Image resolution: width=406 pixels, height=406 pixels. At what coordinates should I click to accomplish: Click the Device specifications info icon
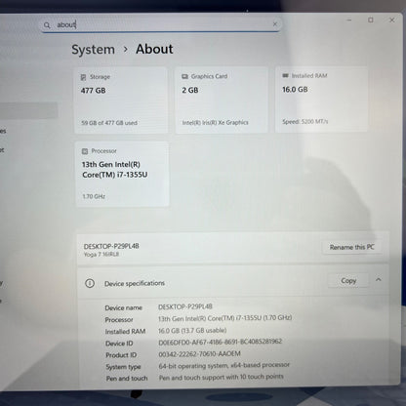(90, 283)
